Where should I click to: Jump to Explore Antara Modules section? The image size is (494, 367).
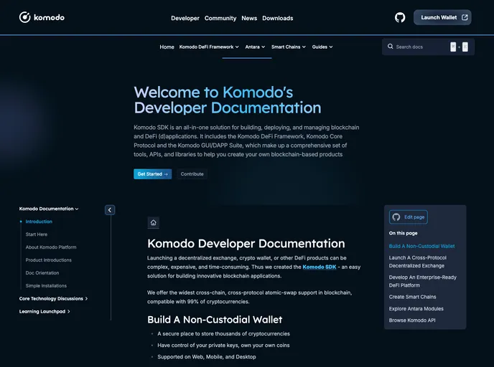coord(416,309)
